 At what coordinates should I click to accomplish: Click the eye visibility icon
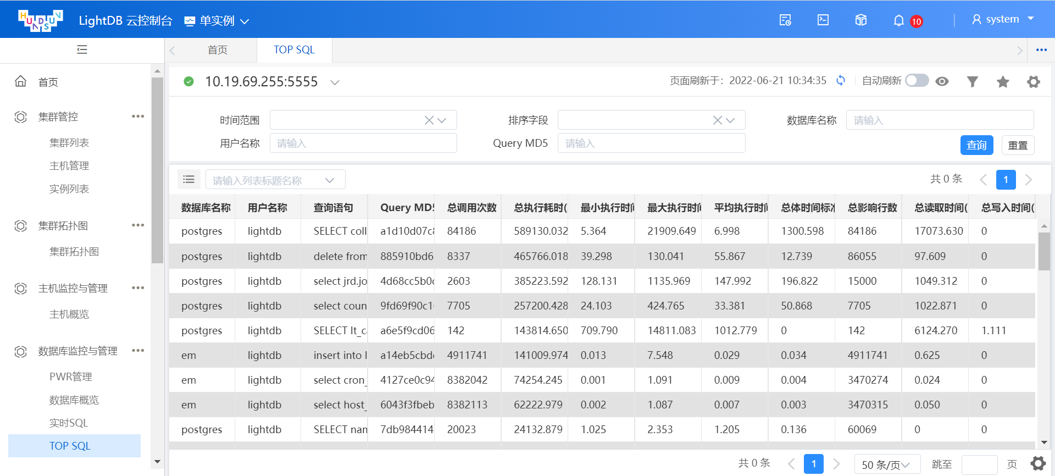(942, 81)
